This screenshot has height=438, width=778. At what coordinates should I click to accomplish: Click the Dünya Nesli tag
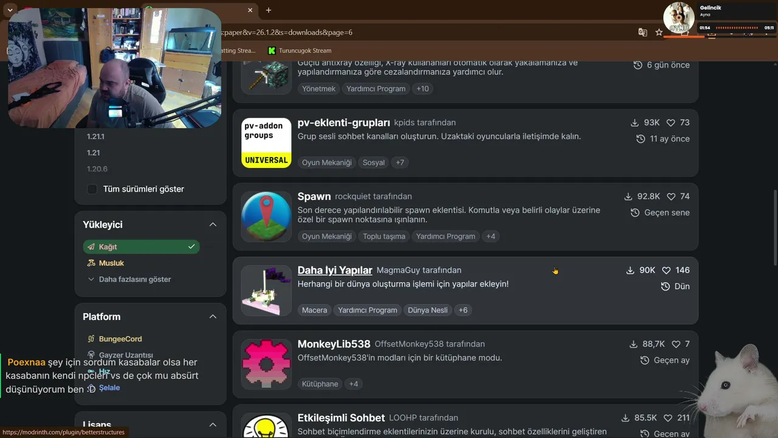click(428, 310)
